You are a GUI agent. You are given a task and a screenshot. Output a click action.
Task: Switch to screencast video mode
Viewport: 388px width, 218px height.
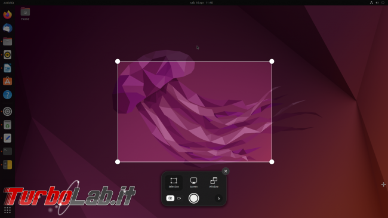(179, 198)
